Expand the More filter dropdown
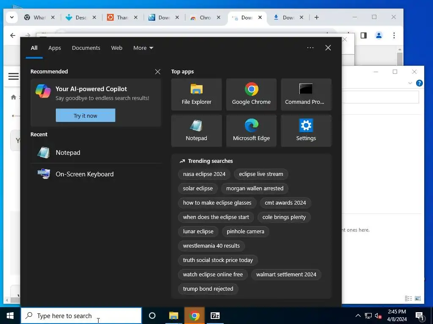This screenshot has width=433, height=324. pyautogui.click(x=143, y=48)
